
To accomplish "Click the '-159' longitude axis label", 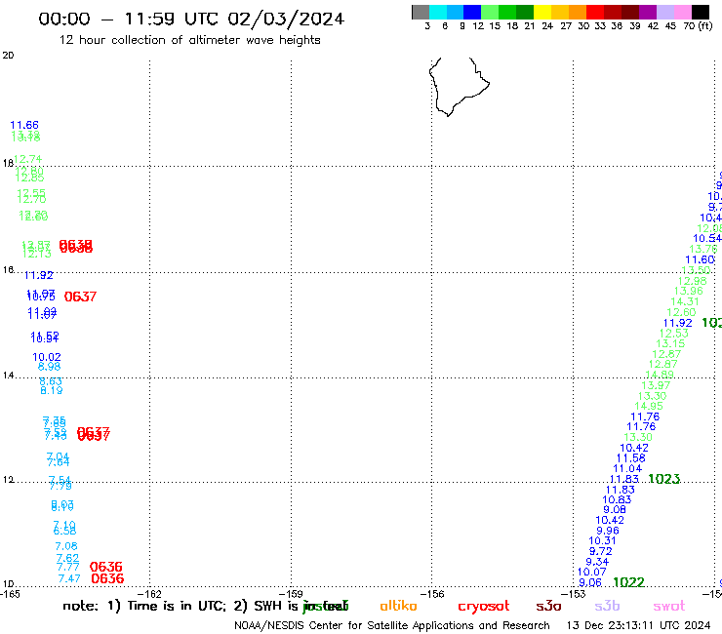I will pos(291,594).
